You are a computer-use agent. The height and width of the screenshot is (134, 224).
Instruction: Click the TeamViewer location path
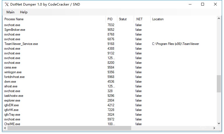[176, 44]
